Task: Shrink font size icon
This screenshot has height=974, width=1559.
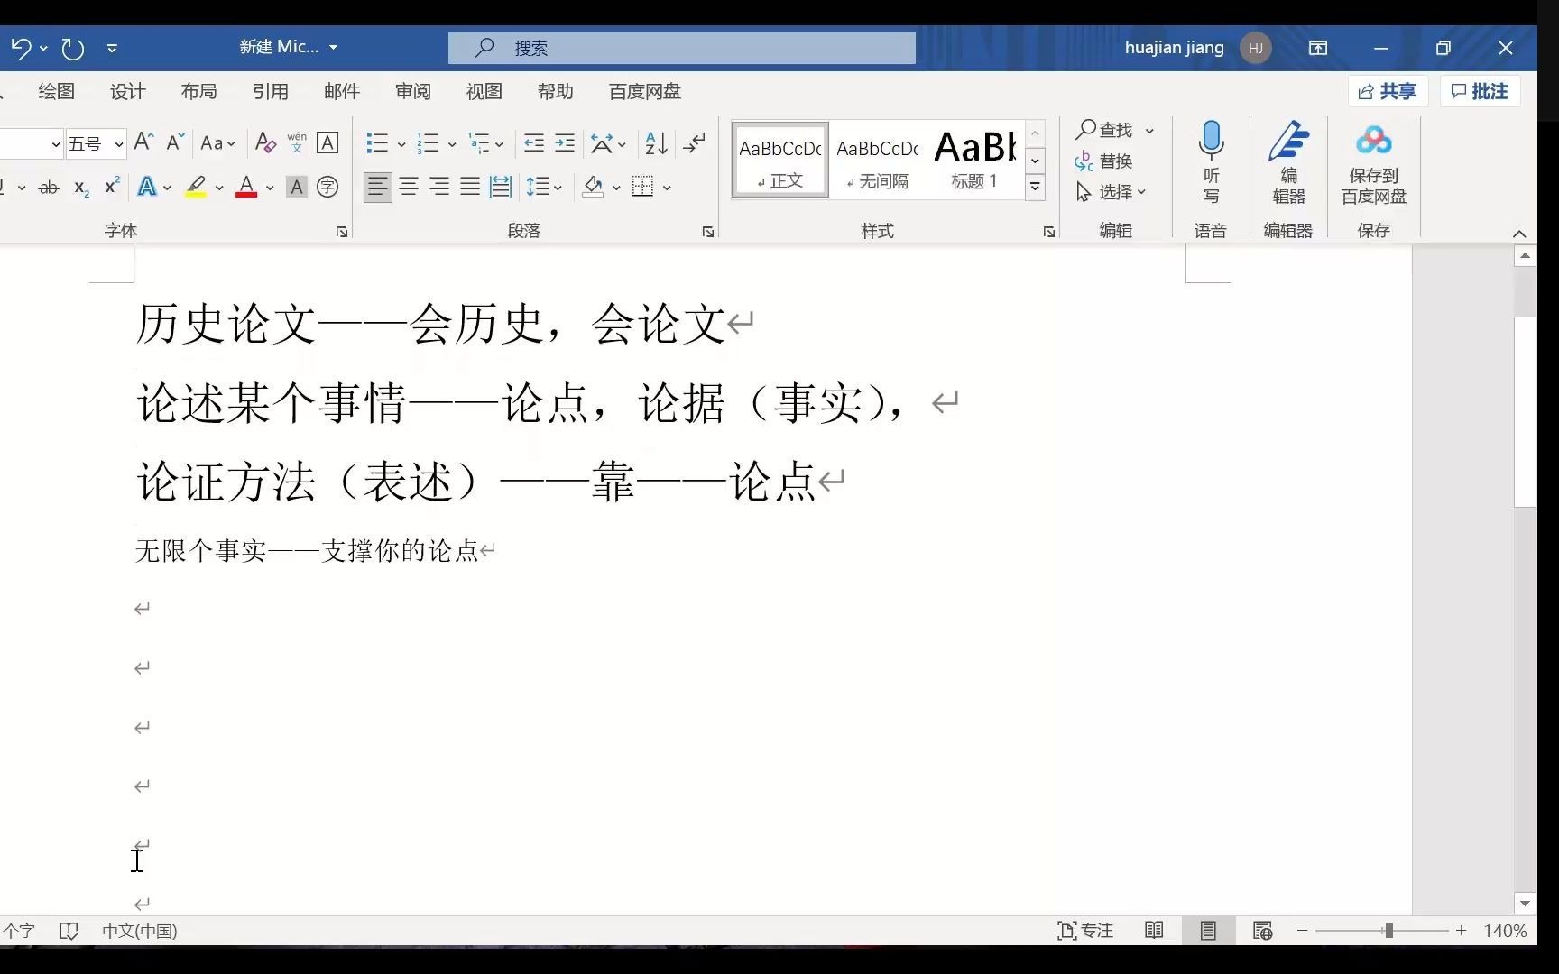Action: 176,142
